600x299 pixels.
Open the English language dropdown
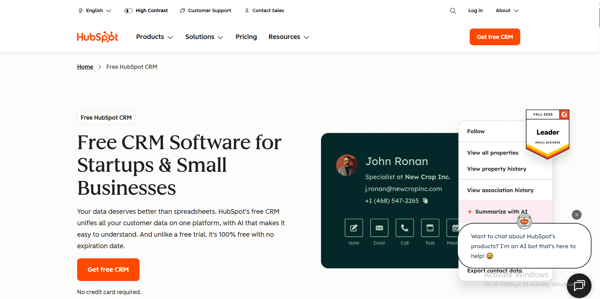click(95, 10)
